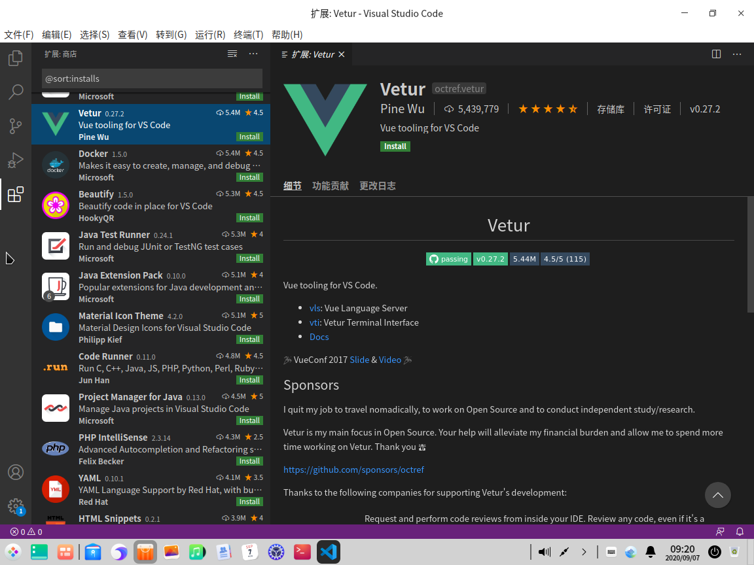Open the vls link
Viewport: 754px width, 565px height.
pos(315,308)
